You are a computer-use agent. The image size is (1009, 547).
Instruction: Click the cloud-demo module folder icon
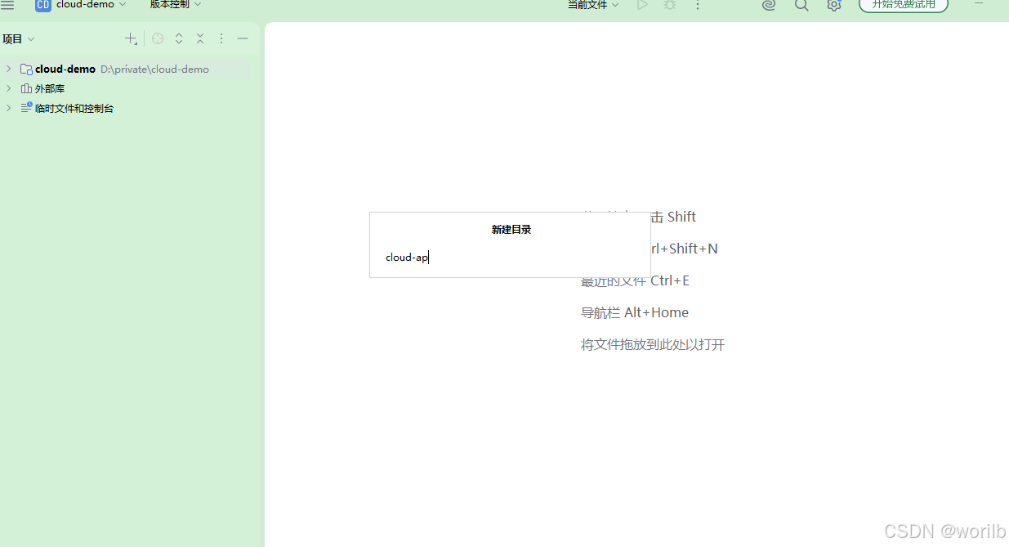point(26,69)
